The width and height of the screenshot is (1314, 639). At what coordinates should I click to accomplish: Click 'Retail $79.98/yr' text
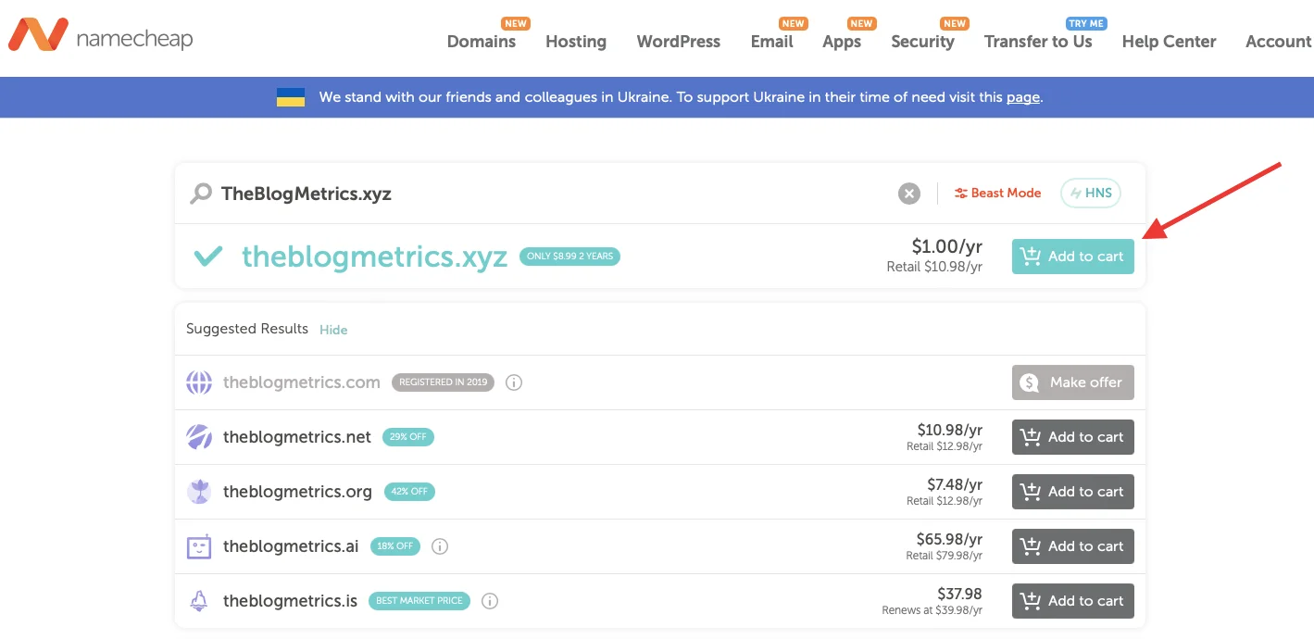[945, 556]
